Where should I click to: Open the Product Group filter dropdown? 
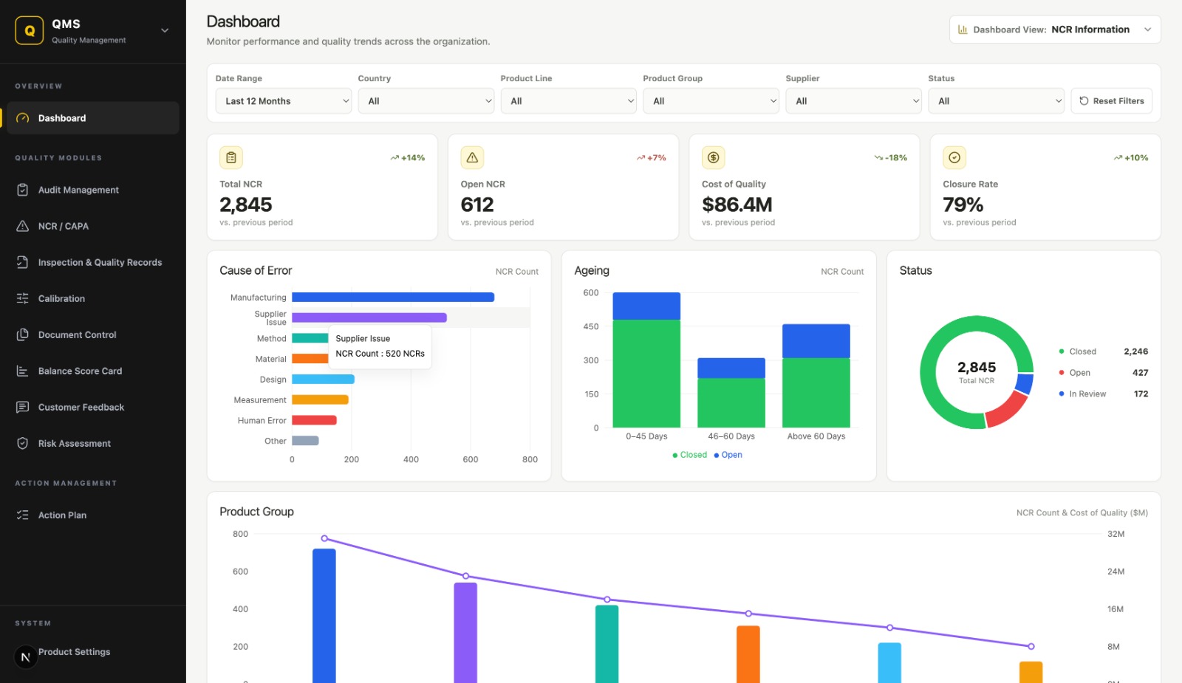711,101
